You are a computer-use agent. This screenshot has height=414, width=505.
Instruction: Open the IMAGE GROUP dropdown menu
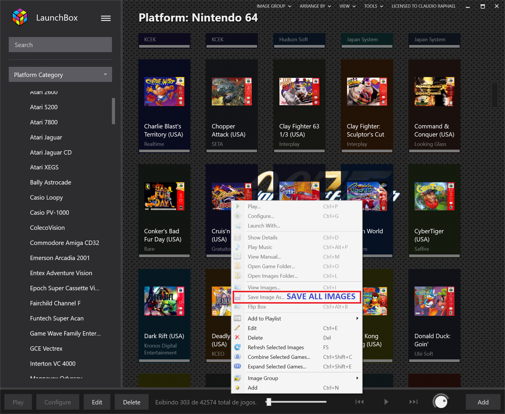coord(274,6)
